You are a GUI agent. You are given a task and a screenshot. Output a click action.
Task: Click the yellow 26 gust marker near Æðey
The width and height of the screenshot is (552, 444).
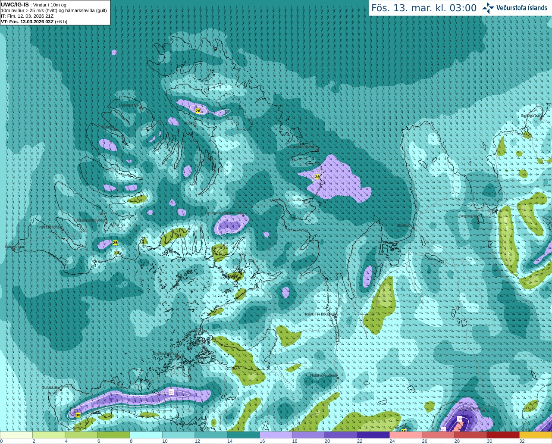(198, 111)
